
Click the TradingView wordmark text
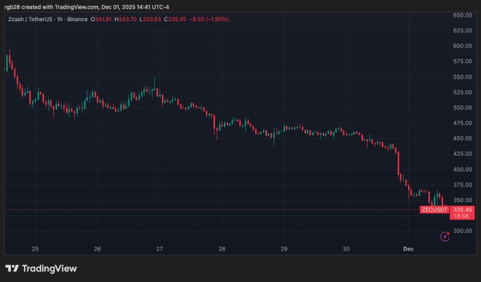coord(49,269)
